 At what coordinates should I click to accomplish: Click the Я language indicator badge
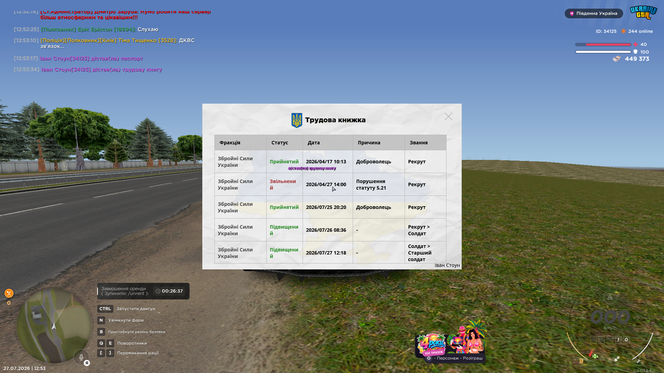87,363
